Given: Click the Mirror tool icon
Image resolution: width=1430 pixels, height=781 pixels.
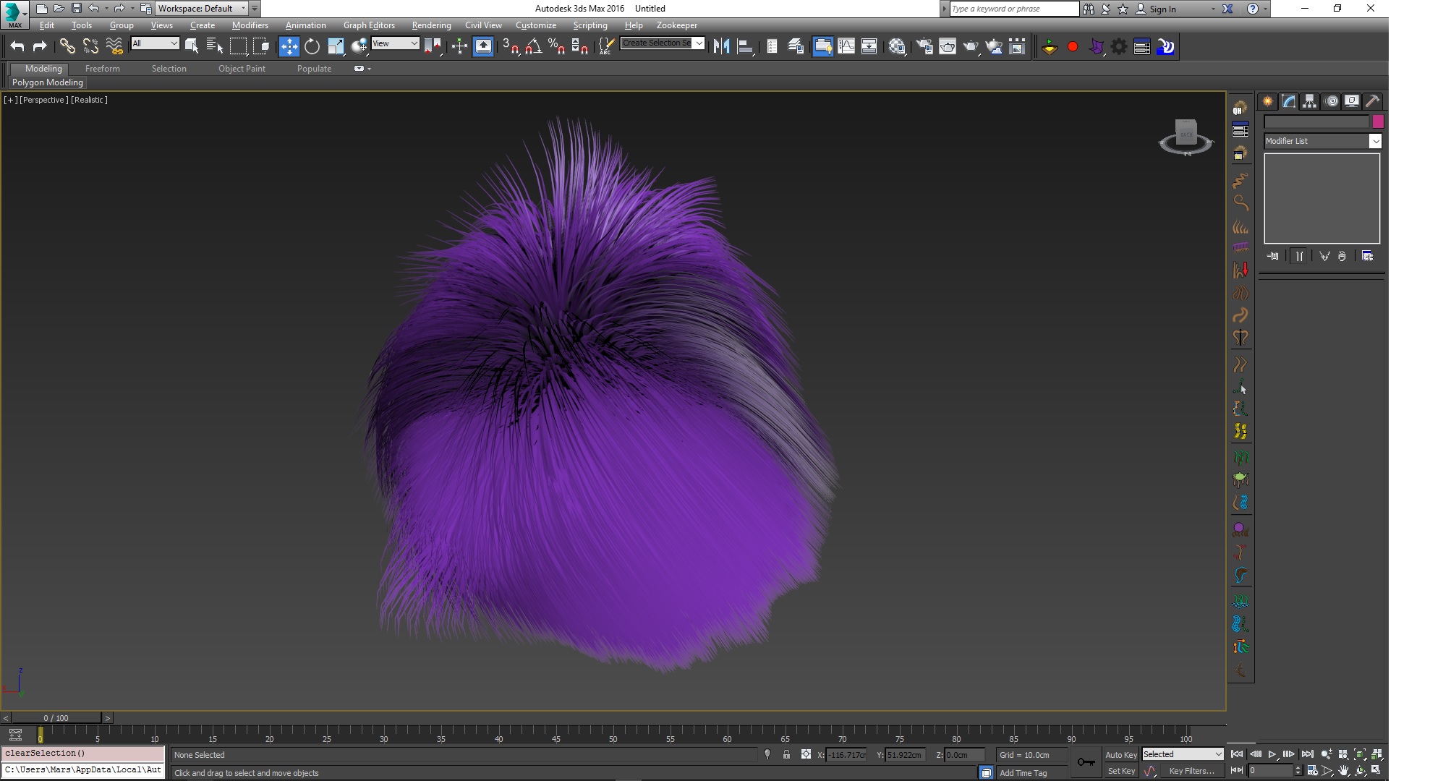Looking at the screenshot, I should point(721,47).
